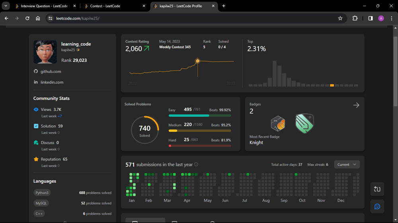Expand the tab search dropdown
The image size is (398, 223).
pyautogui.click(x=6, y=6)
